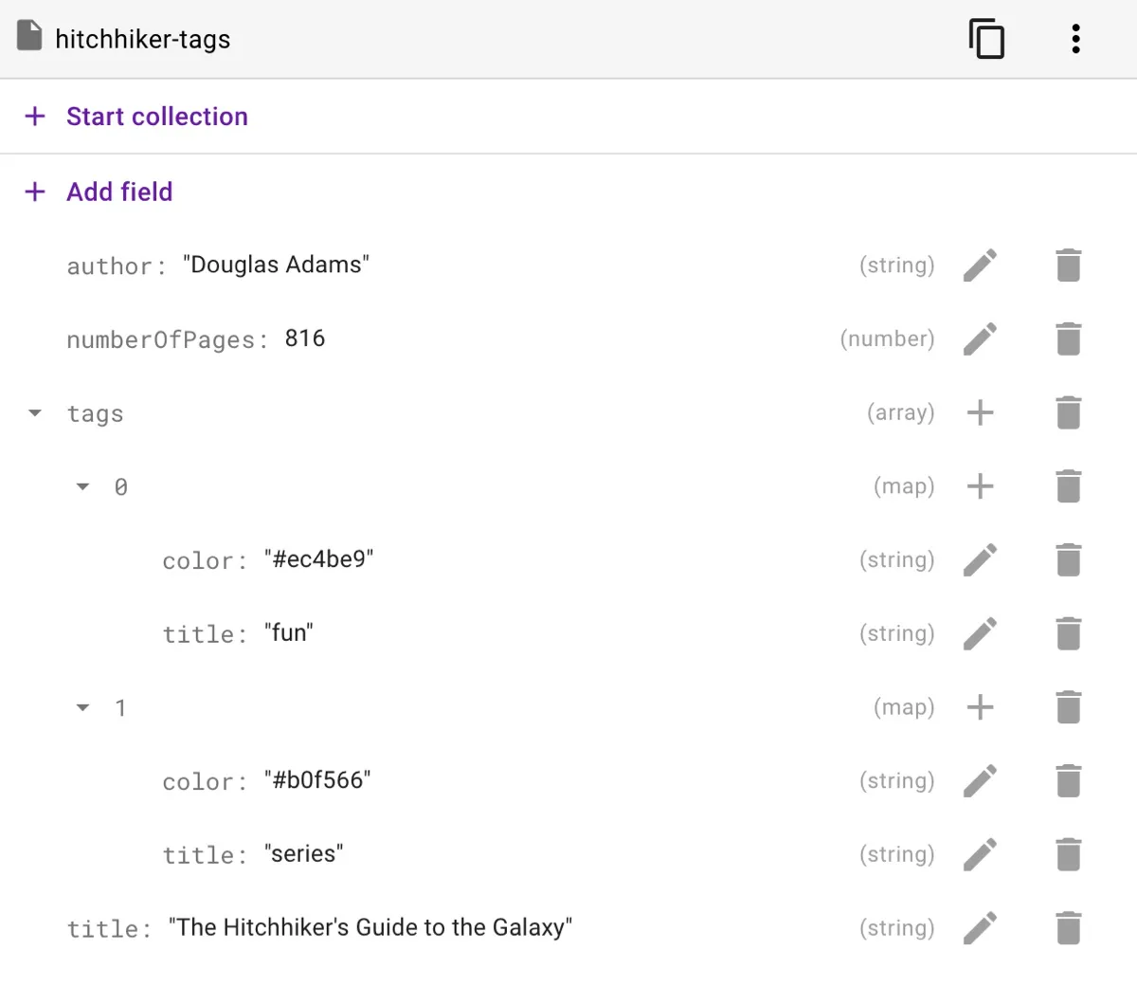This screenshot has height=987, width=1137.
Task: Click the hitchhiker-tags document icon
Action: click(x=29, y=37)
